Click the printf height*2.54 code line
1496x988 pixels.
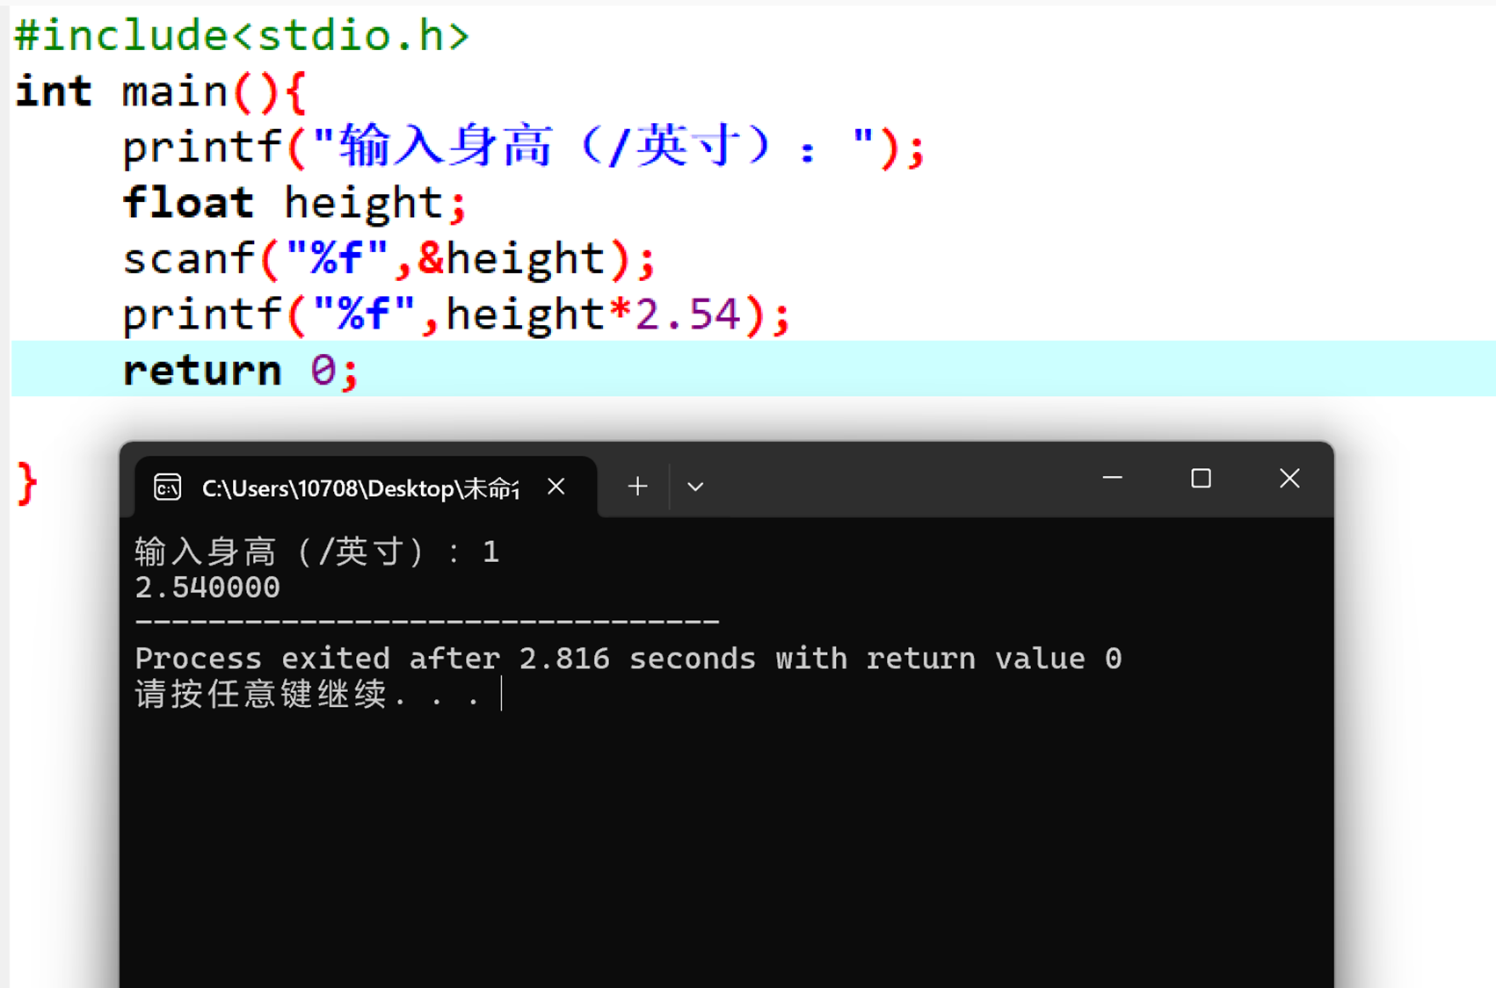point(457,315)
